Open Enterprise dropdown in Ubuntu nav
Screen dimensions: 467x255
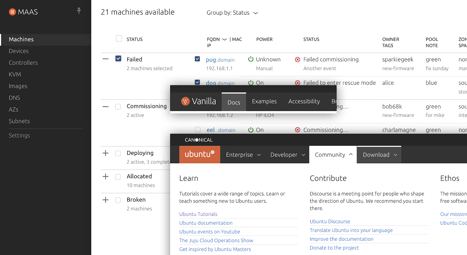tap(243, 155)
